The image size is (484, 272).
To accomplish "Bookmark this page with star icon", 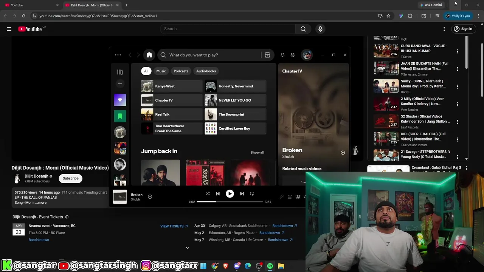I will pos(388,16).
